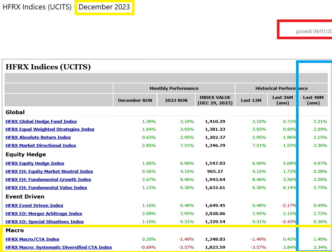Click Last 36M value 6.14%
The width and height of the screenshot is (332, 252).
coord(290,188)
